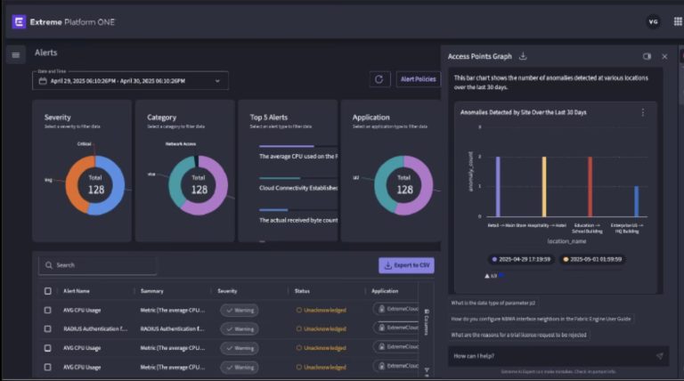Download the Access Points Graph
The image size is (684, 381).
click(x=523, y=56)
